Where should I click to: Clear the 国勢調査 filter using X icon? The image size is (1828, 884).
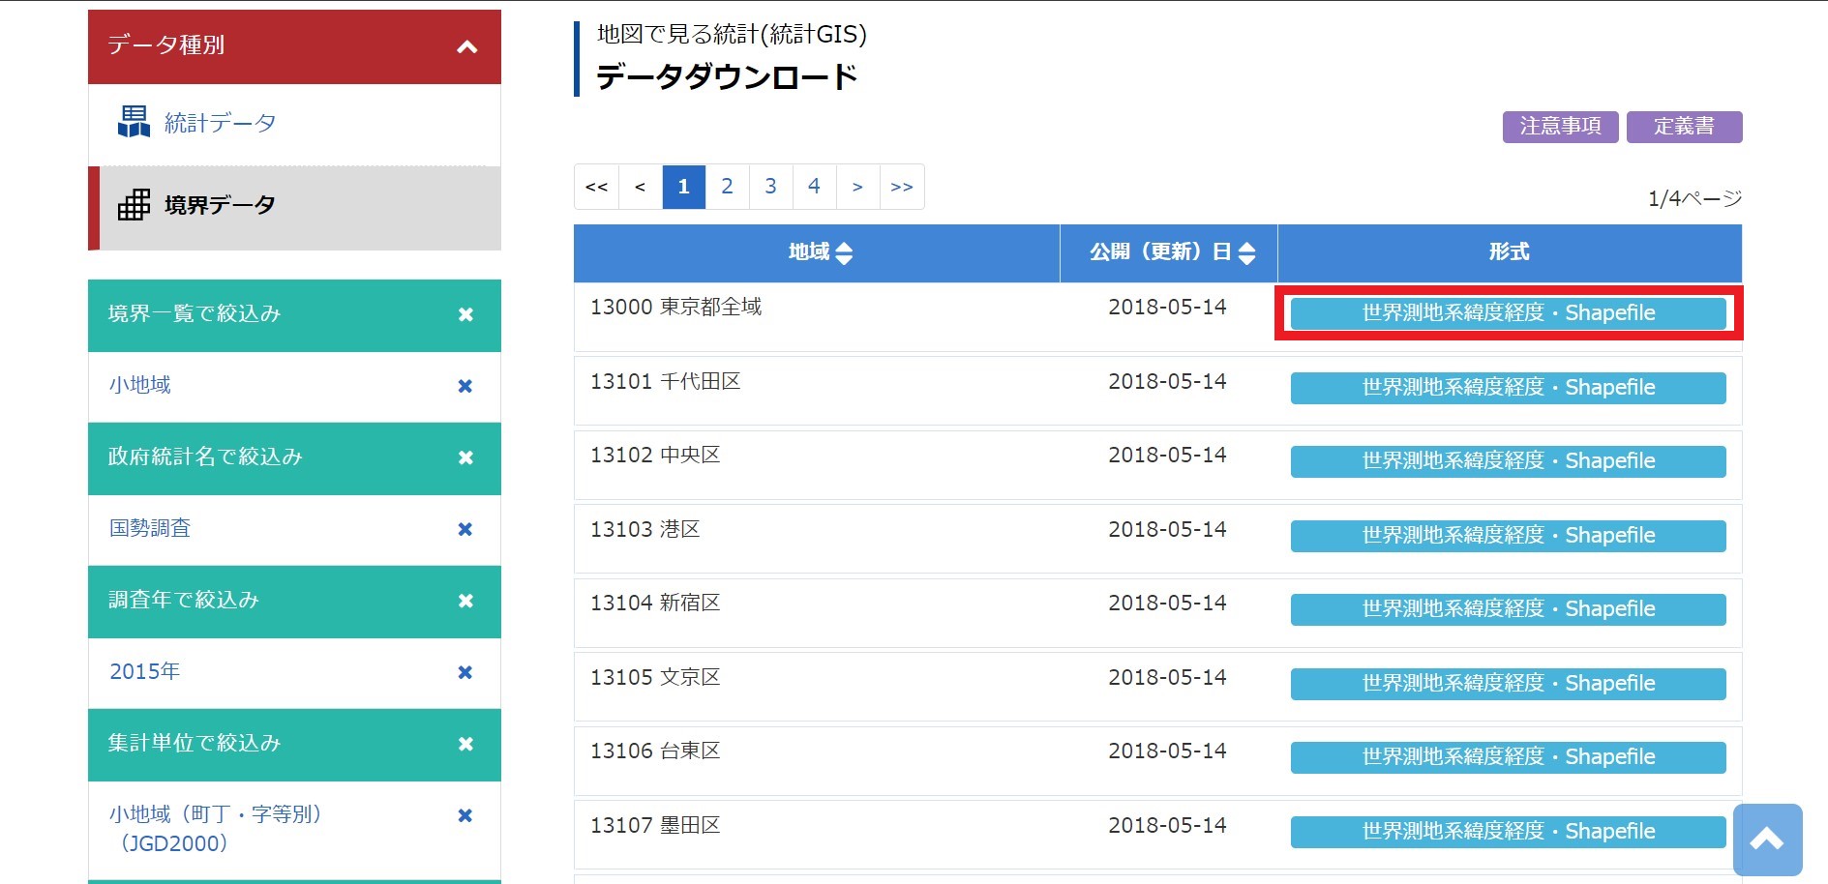click(464, 529)
